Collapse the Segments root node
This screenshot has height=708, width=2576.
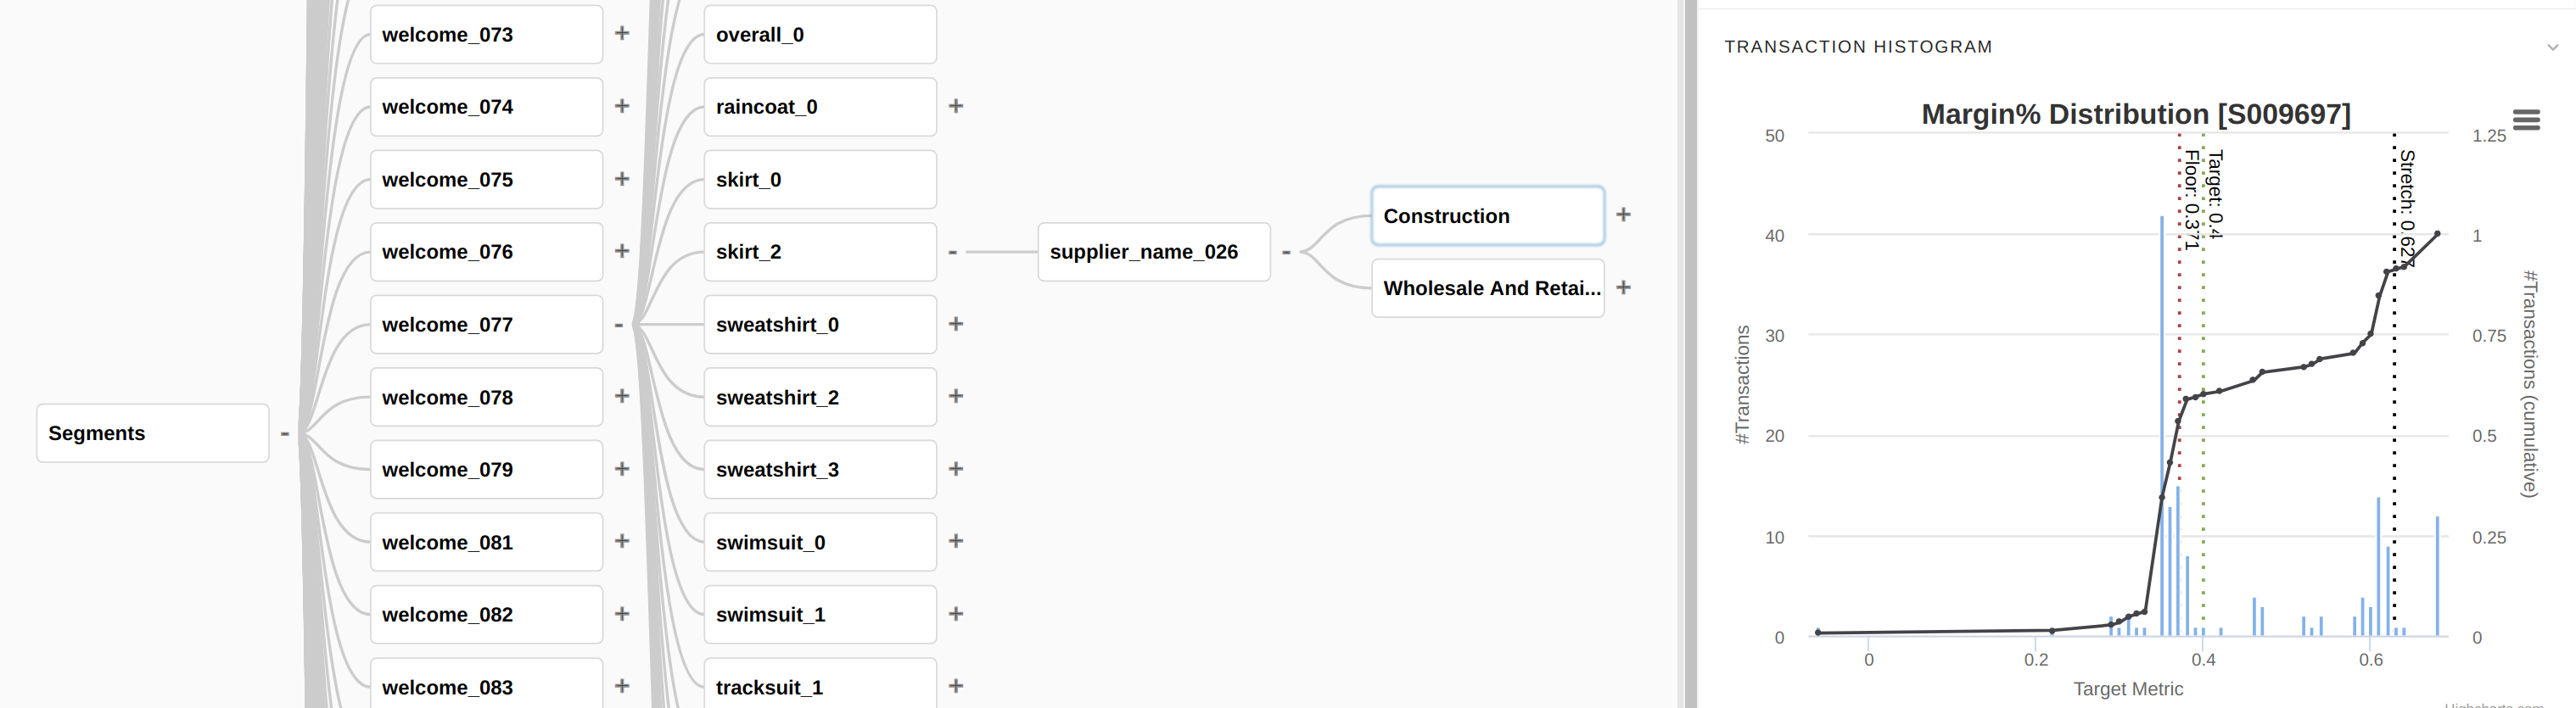point(285,433)
